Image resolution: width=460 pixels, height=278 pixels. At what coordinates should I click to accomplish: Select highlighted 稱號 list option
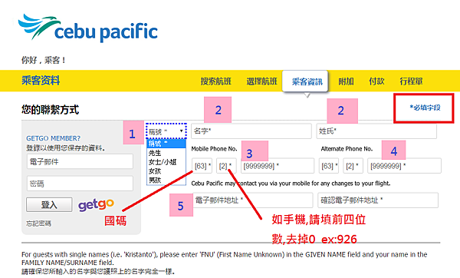coord(166,144)
